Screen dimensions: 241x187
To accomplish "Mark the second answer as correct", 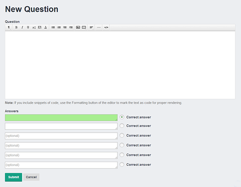I will (122, 126).
